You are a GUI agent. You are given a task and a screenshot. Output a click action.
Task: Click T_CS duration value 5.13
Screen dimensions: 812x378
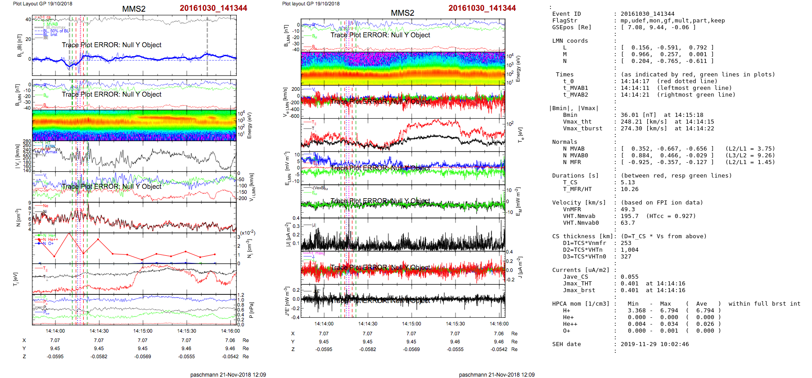(x=628, y=182)
